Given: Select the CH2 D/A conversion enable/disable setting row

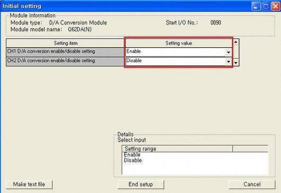Looking at the screenshot, I should click(65, 62).
